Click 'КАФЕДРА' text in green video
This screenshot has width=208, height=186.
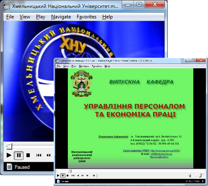click(x=160, y=82)
